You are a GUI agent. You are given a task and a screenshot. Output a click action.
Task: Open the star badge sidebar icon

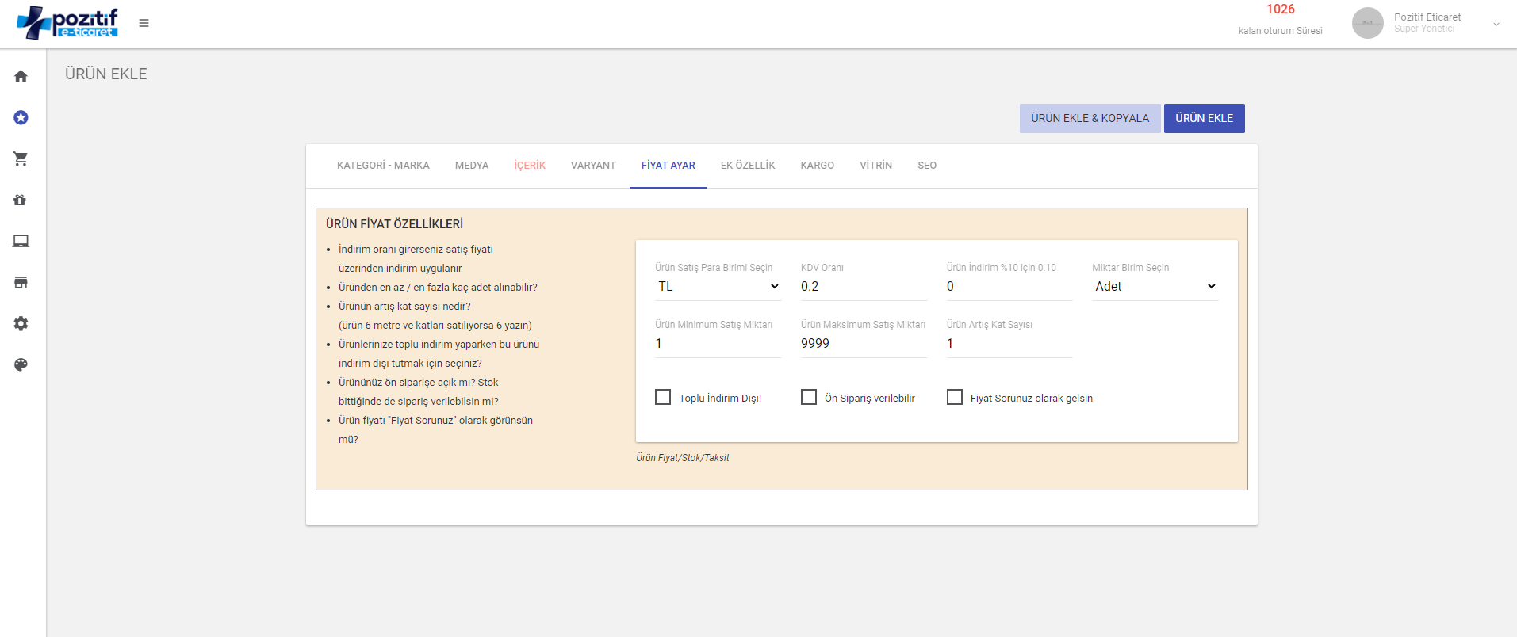pyautogui.click(x=21, y=117)
